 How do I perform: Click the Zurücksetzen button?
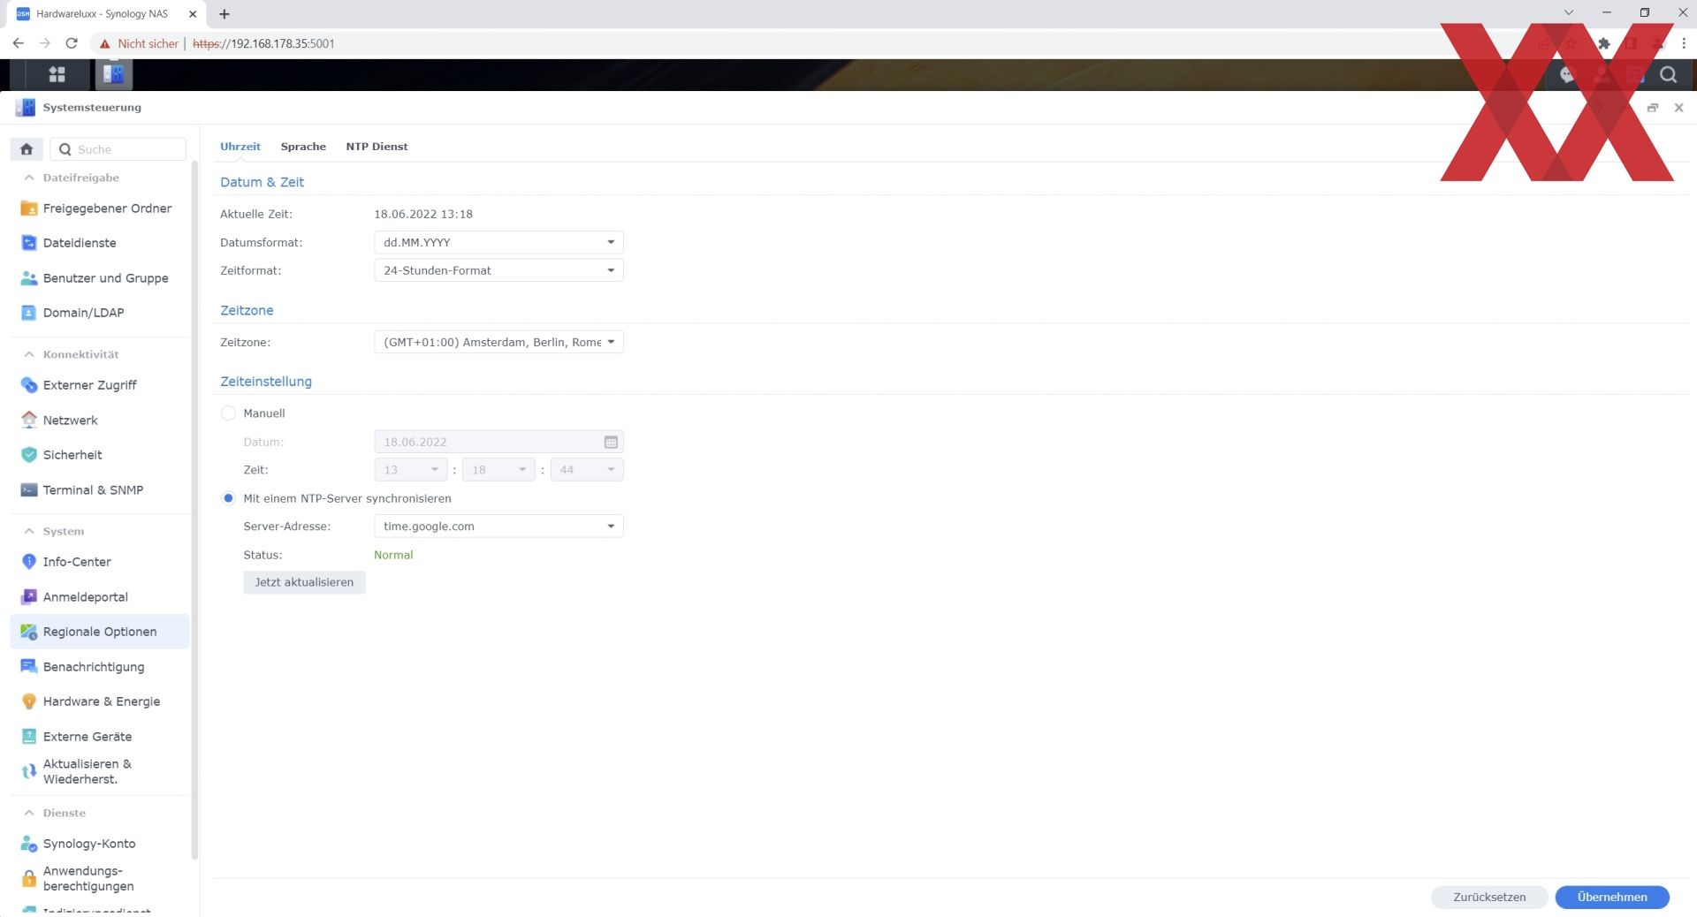pyautogui.click(x=1489, y=897)
